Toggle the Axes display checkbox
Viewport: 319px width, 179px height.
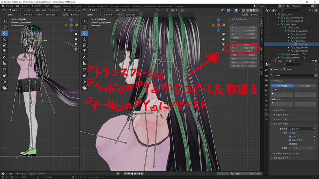(290, 148)
